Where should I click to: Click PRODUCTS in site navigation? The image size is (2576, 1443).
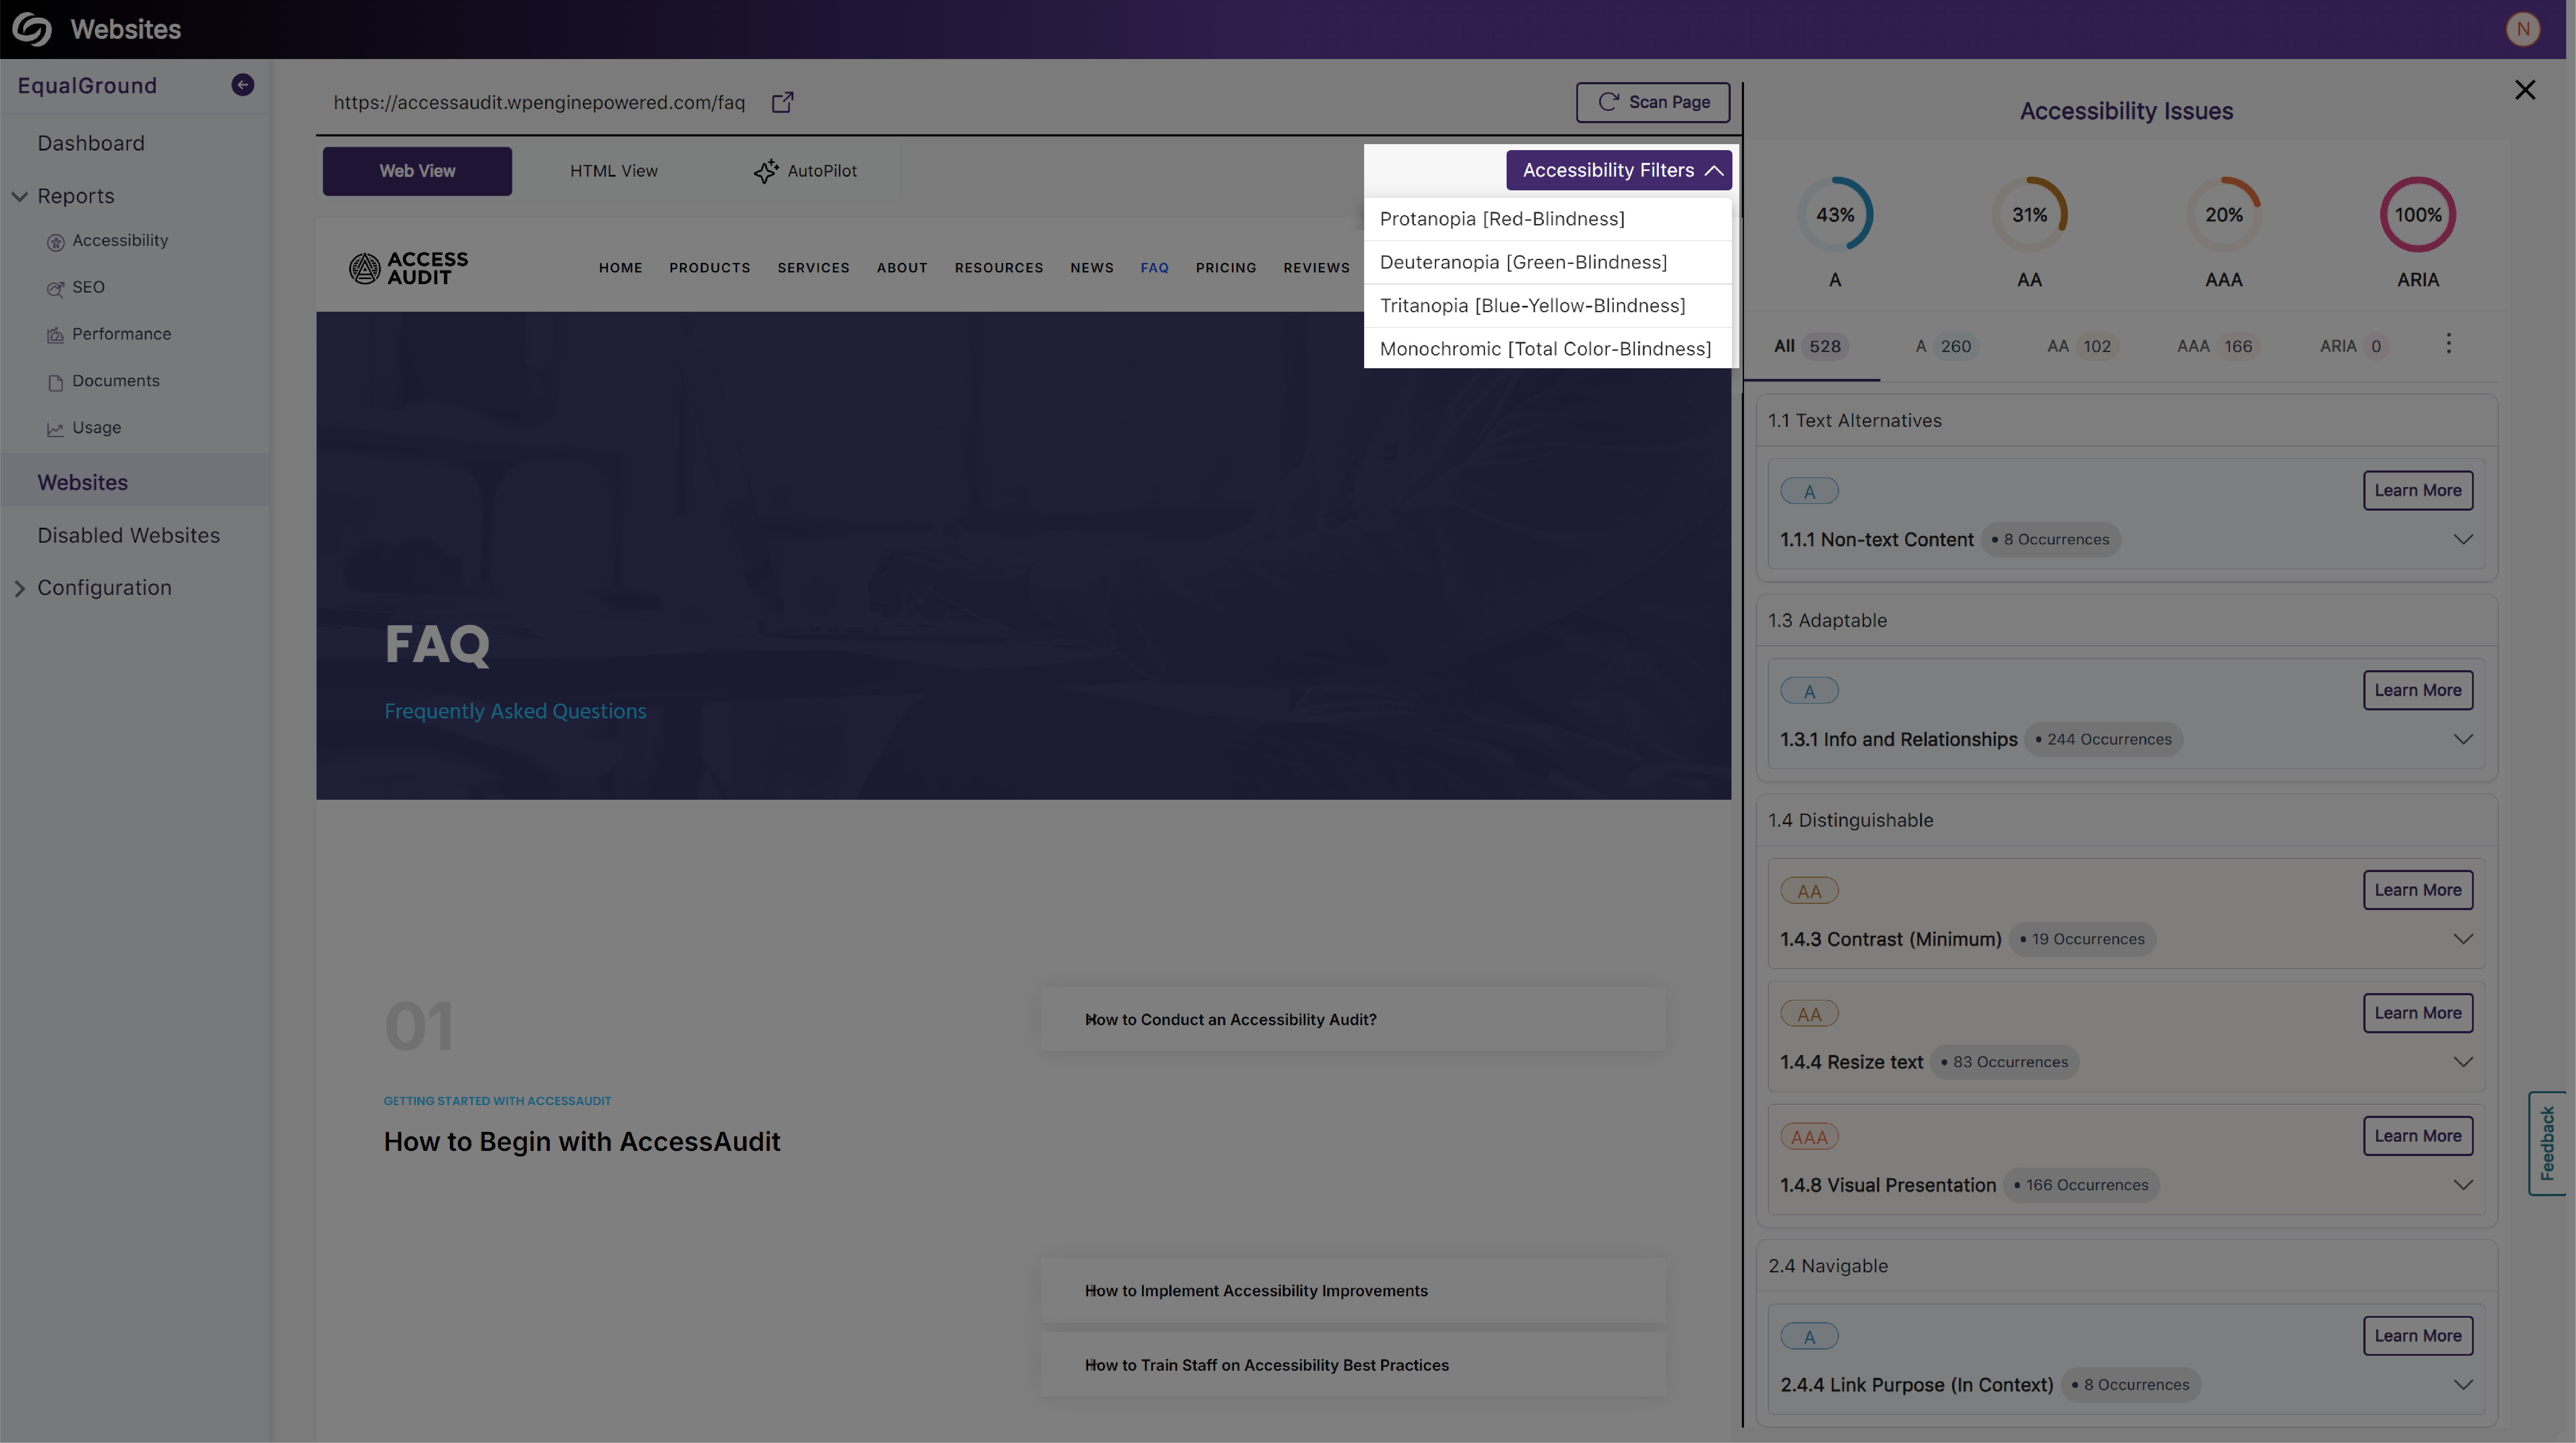coord(710,268)
